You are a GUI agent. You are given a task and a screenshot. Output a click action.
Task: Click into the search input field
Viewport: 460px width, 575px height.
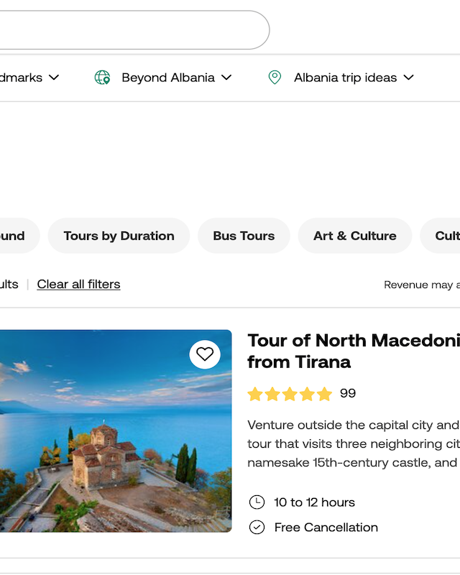coord(134,29)
